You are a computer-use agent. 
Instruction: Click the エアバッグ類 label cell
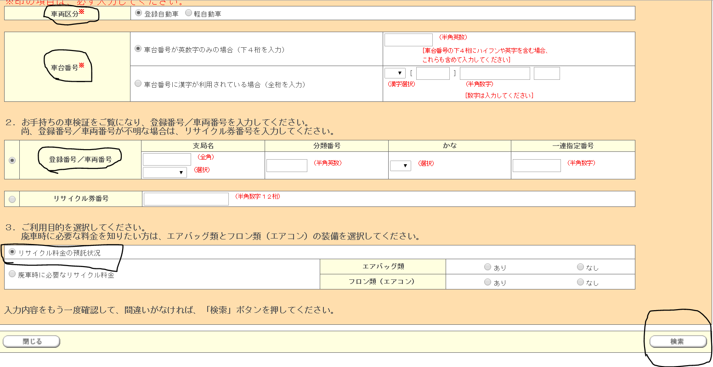click(383, 267)
